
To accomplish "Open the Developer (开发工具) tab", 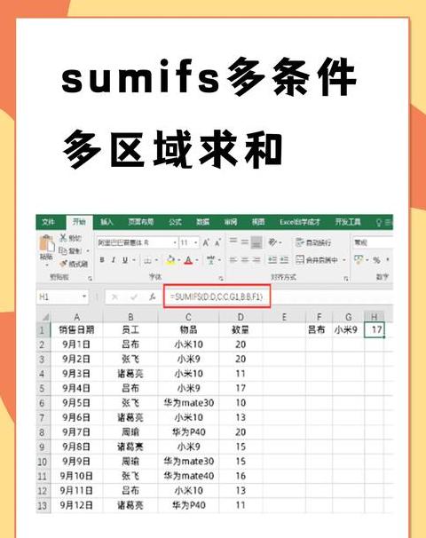I will (348, 222).
